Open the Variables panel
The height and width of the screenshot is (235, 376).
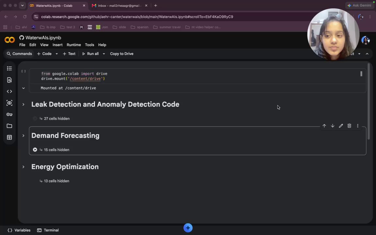click(x=19, y=230)
